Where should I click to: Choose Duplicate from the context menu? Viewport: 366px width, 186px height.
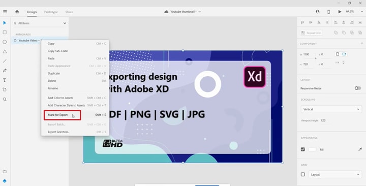click(75, 73)
